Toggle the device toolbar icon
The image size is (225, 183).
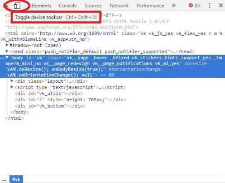pos(17,6)
